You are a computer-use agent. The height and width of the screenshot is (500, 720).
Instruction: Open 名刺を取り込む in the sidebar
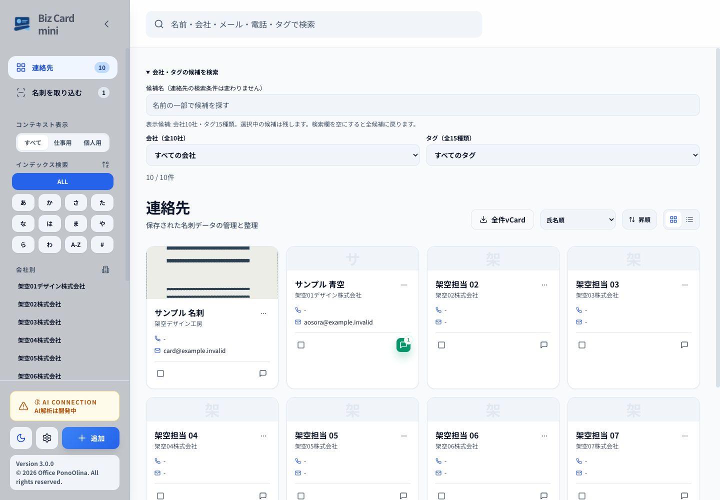(x=62, y=92)
